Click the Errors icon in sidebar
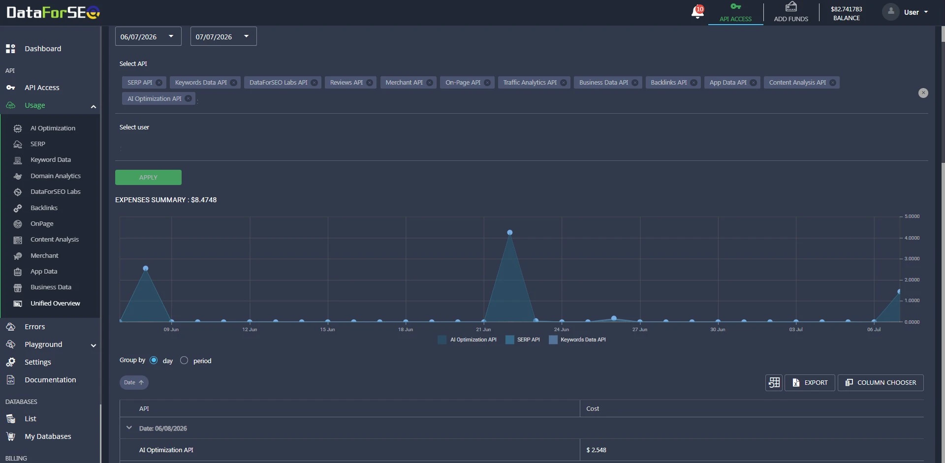945x463 pixels. tap(10, 327)
